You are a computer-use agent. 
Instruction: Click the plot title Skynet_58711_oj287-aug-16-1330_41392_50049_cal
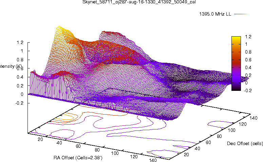pyautogui.click(x=139, y=2)
